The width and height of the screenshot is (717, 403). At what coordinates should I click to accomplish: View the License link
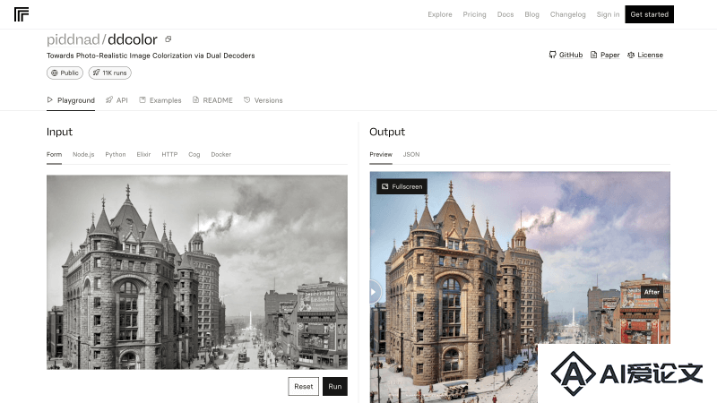click(x=644, y=55)
